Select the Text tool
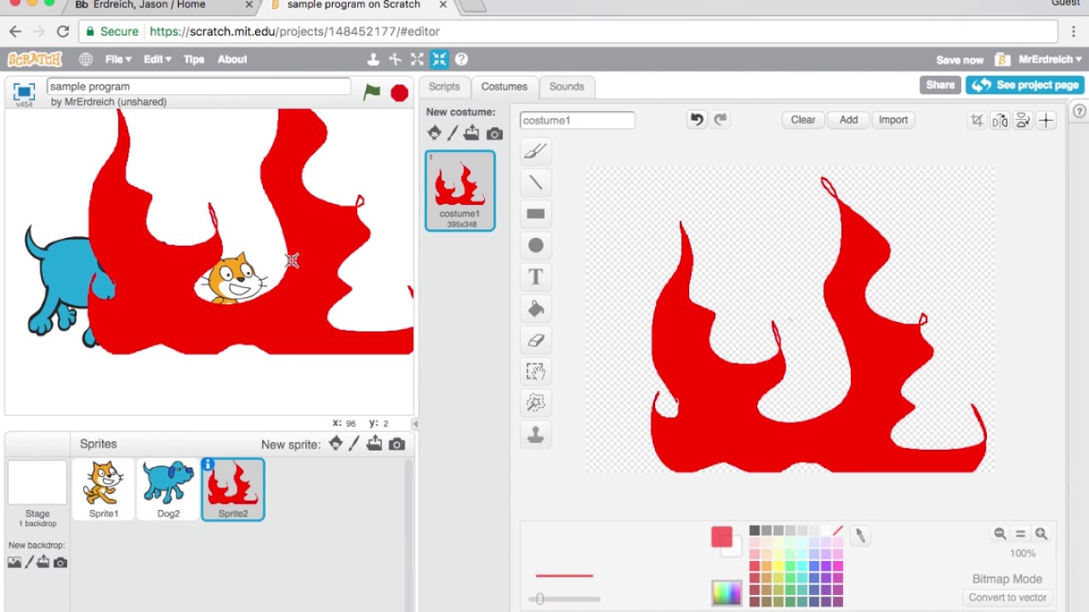This screenshot has width=1089, height=612. click(x=535, y=276)
